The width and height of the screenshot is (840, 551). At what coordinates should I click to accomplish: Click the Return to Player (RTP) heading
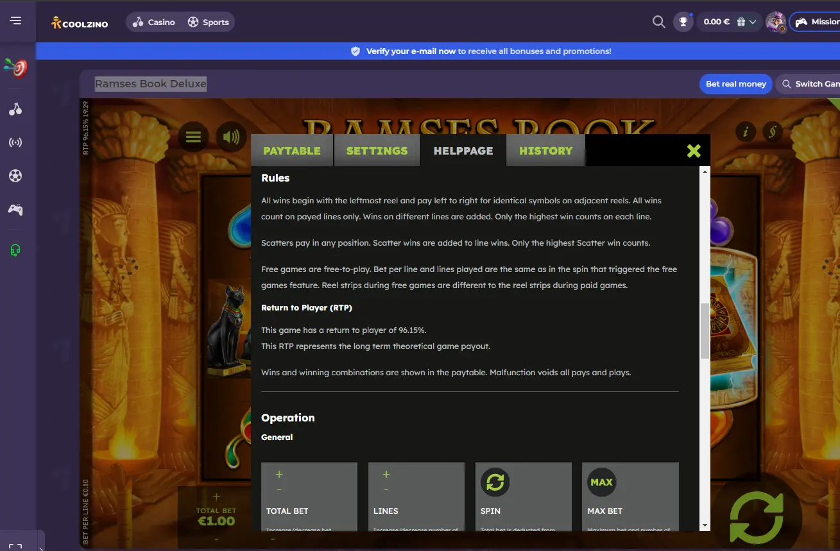(307, 308)
